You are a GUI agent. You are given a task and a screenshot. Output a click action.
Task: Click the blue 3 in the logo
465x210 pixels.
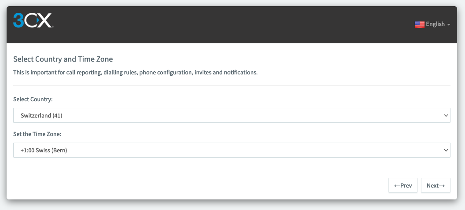[x=18, y=20]
